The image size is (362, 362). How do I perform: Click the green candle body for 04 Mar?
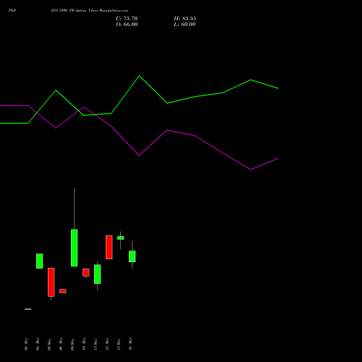pyautogui.click(x=40, y=261)
